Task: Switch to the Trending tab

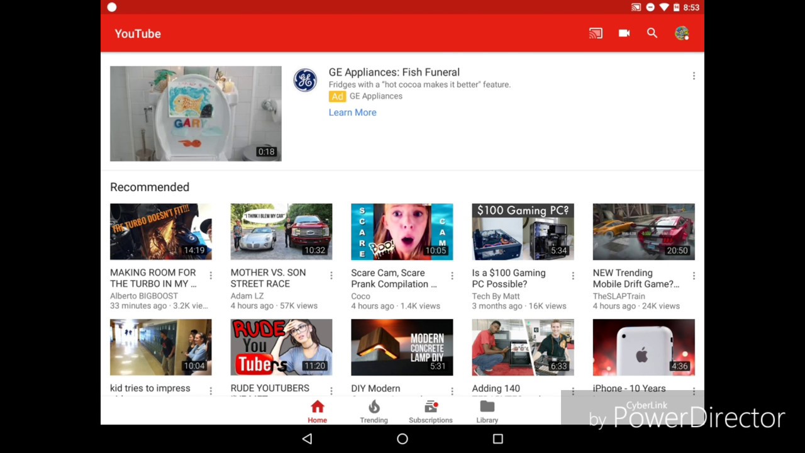Action: click(374, 412)
